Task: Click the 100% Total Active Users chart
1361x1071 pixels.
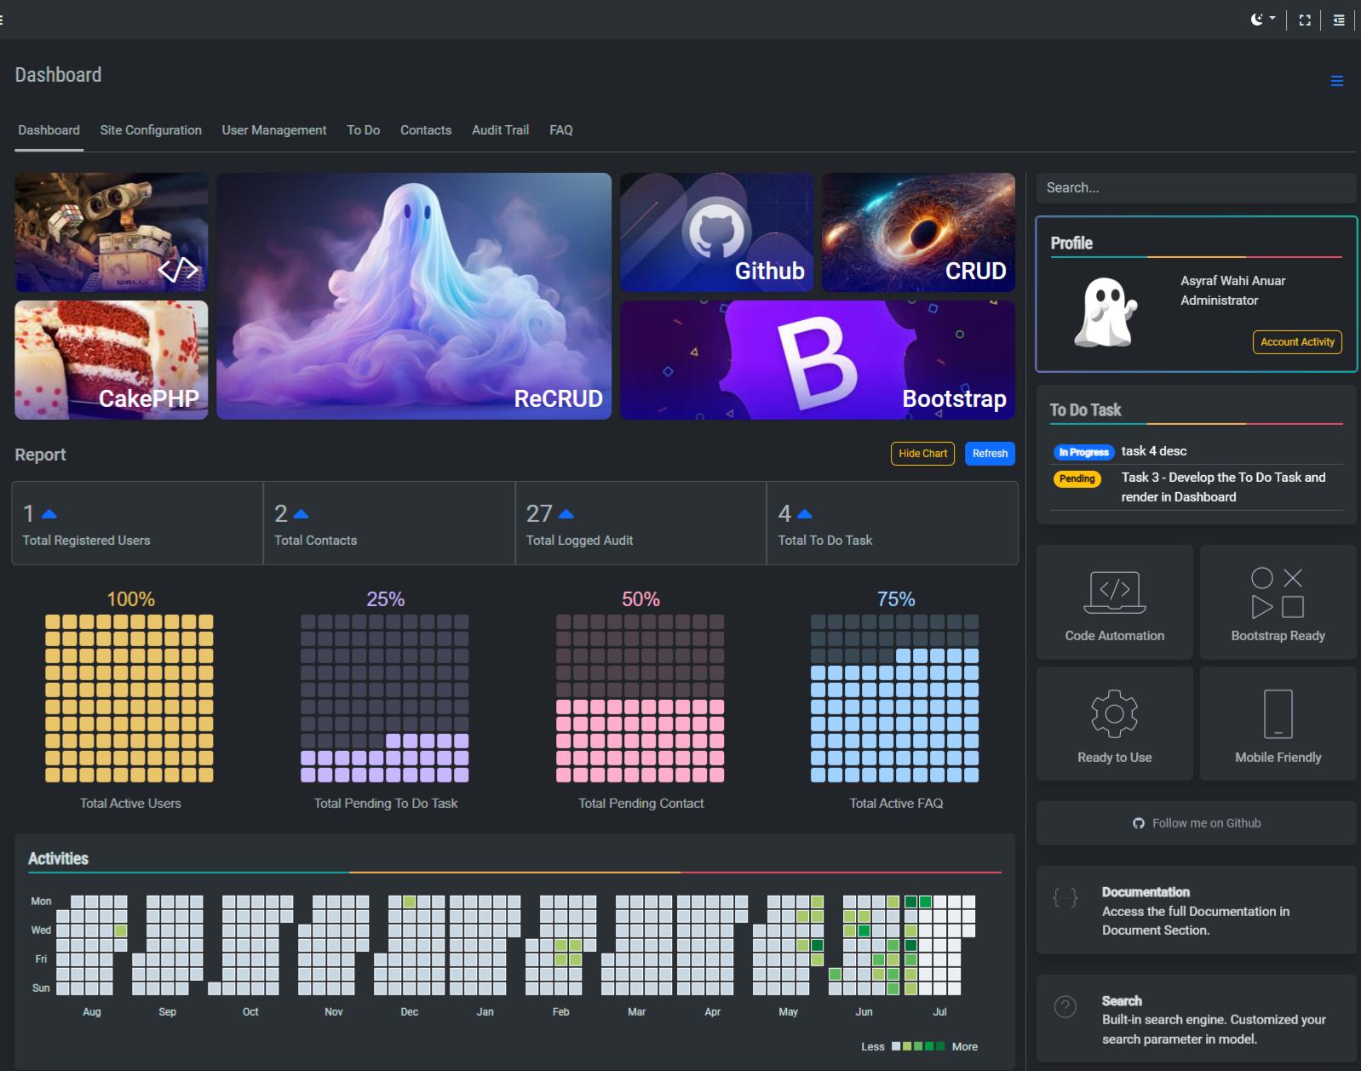Action: (129, 698)
